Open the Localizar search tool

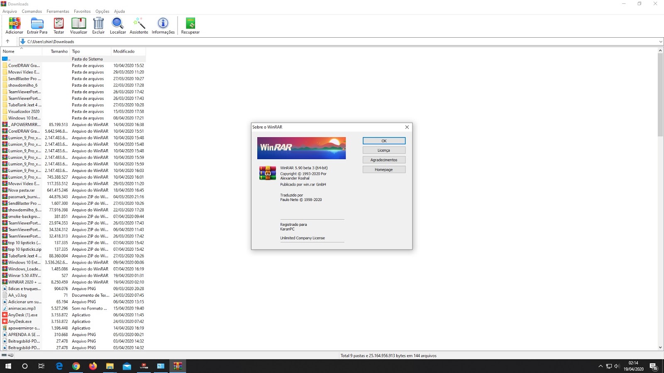tap(118, 26)
